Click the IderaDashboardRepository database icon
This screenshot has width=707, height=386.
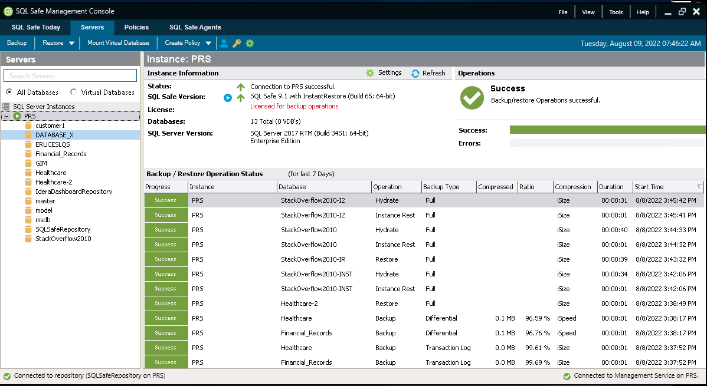tap(28, 192)
